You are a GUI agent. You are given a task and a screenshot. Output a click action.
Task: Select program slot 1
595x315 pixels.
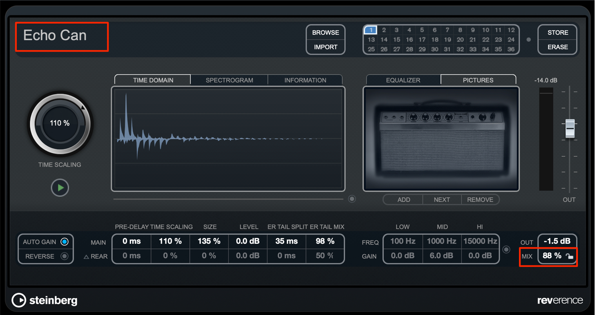pos(371,30)
